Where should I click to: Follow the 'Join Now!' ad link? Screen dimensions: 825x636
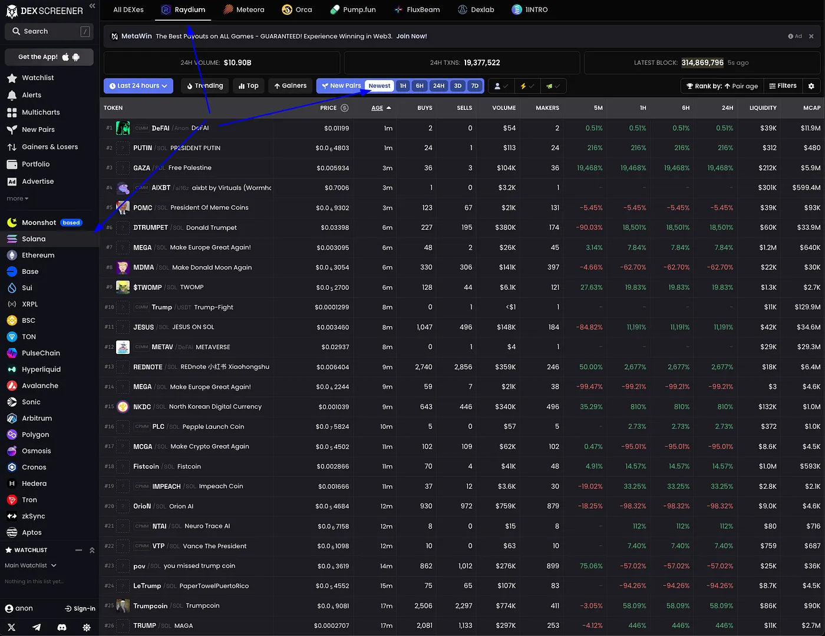(x=411, y=36)
